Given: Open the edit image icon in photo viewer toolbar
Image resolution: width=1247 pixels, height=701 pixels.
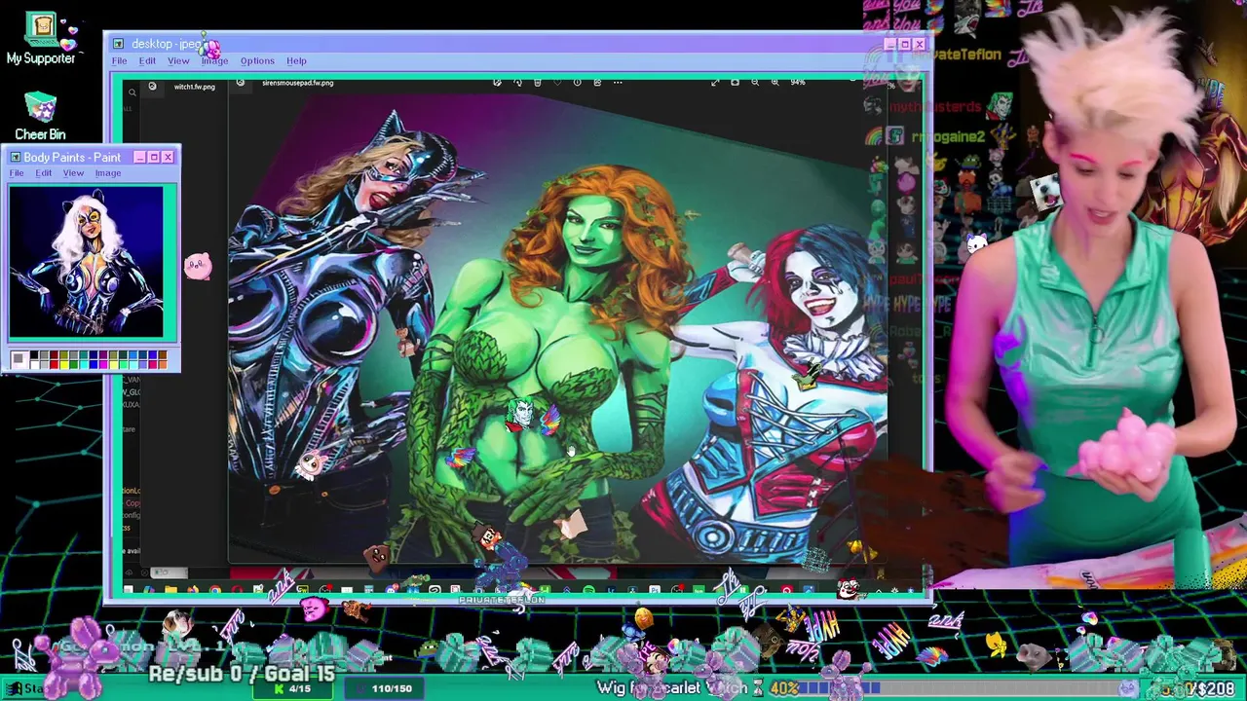Looking at the screenshot, I should 497,83.
